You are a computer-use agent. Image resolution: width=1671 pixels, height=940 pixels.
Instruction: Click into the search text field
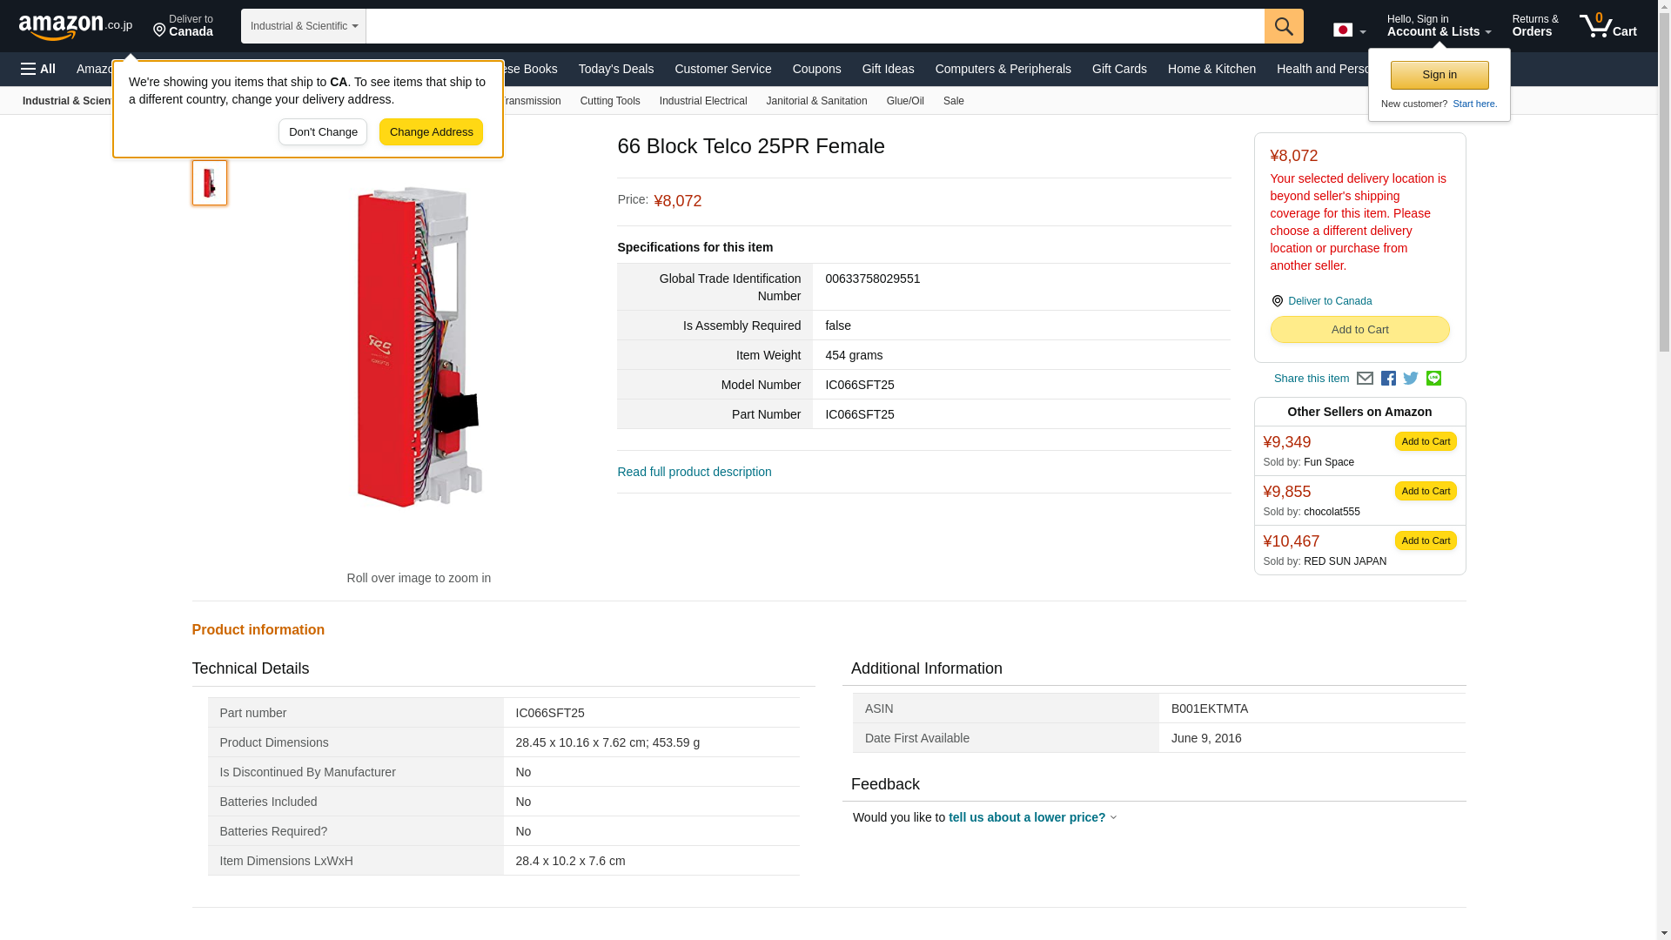tap(814, 26)
